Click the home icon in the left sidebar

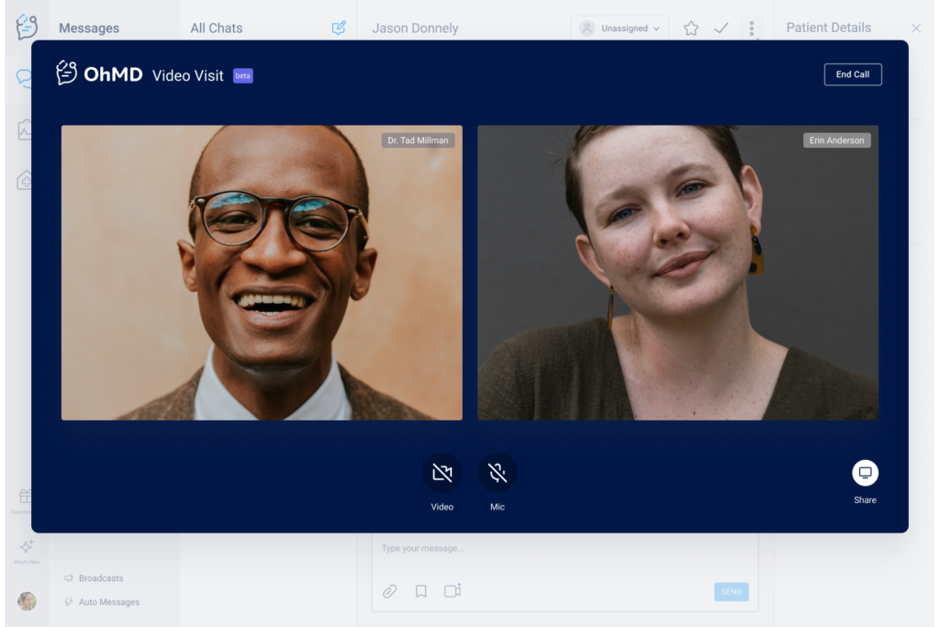(x=25, y=180)
